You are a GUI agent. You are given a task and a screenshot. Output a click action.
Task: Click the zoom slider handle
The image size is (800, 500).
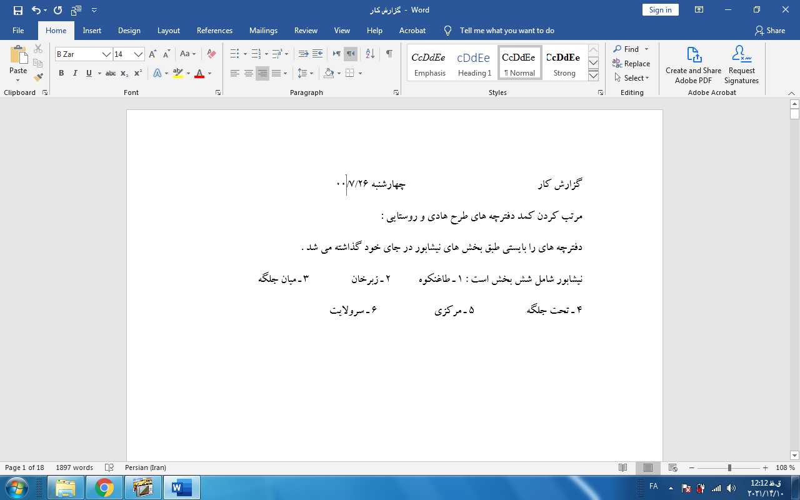pyautogui.click(x=729, y=468)
